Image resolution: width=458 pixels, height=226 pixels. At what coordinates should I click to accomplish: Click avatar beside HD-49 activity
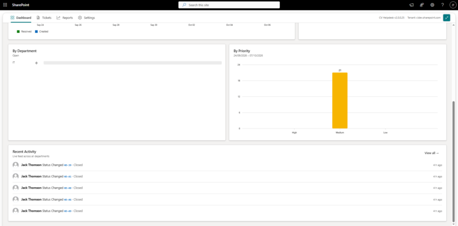tap(16, 211)
